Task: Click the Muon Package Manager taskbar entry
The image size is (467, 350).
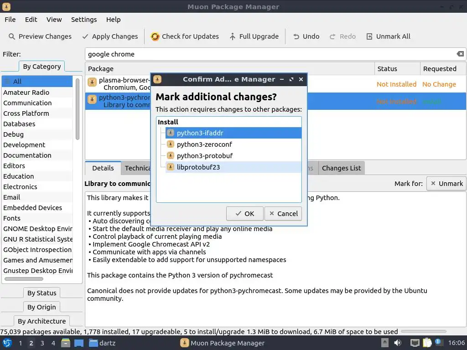Action: 223,343
